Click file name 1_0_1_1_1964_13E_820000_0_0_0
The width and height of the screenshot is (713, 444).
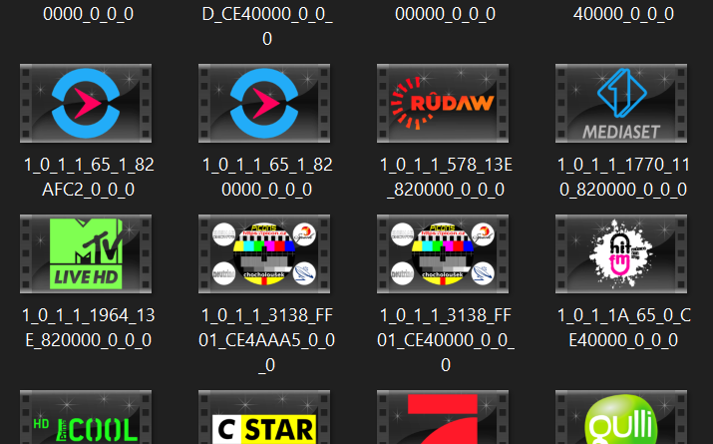(x=89, y=327)
